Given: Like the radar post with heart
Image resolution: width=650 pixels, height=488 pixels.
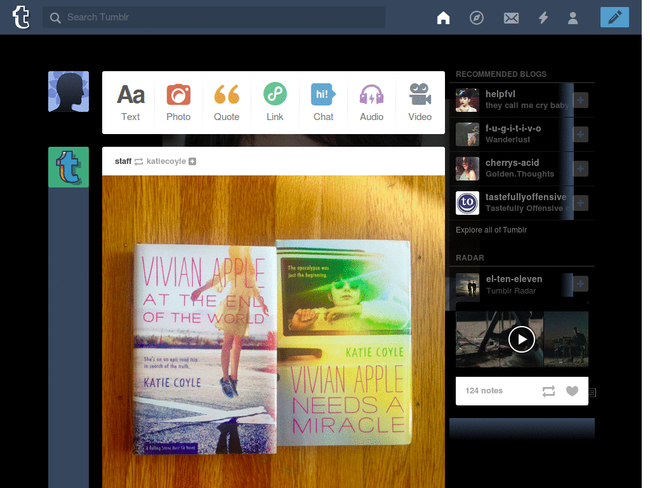Looking at the screenshot, I should [572, 391].
